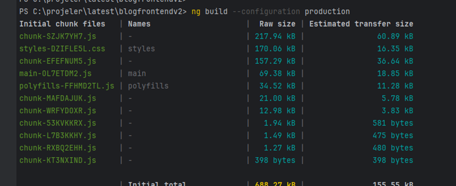Select the 'Names' column header

(139, 24)
